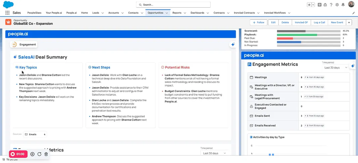The width and height of the screenshot is (358, 163).
Task: Open the Opportunities tab
Action: (155, 13)
